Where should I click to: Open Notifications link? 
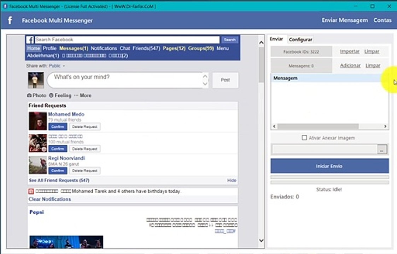coord(104,48)
